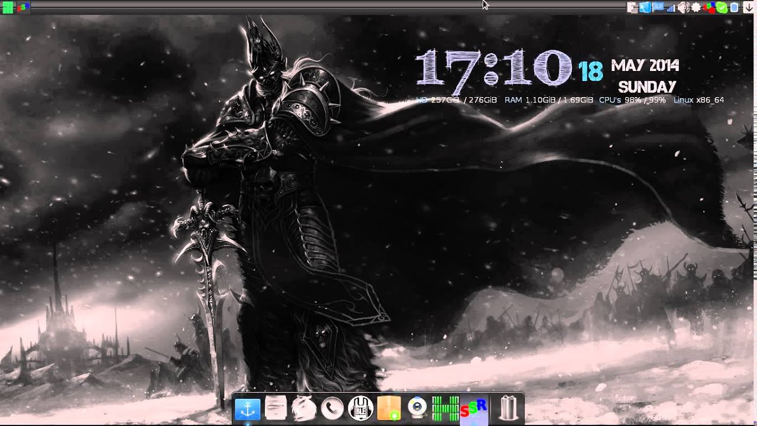Launch the Firefox browser from the dock
Viewport: 757px width, 426px height.
pyautogui.click(x=304, y=408)
